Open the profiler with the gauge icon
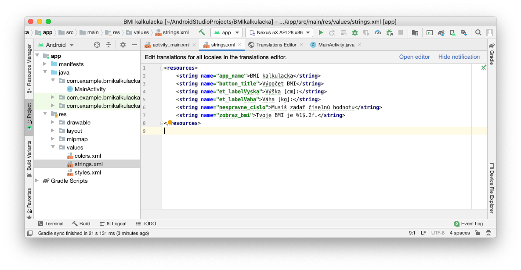 coord(378,32)
